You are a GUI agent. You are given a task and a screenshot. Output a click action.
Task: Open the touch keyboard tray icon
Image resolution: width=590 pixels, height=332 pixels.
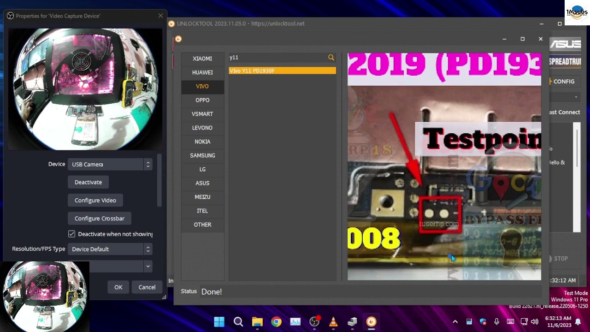point(510,321)
